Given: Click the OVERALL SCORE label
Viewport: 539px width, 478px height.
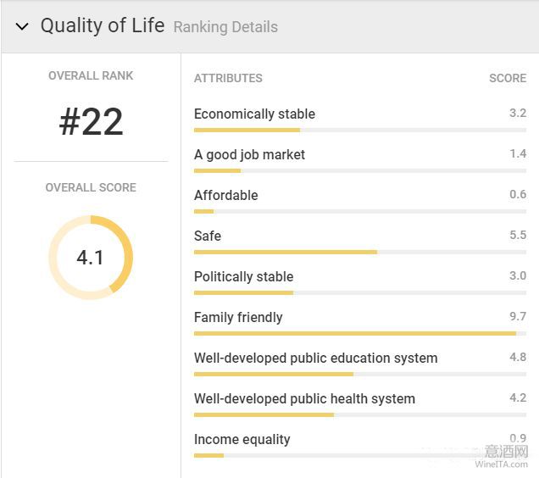Looking at the screenshot, I should (x=91, y=187).
